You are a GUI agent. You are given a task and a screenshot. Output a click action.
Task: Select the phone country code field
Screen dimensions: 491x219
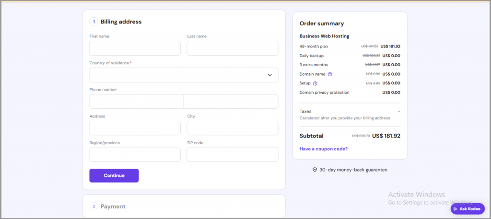[x=136, y=102]
